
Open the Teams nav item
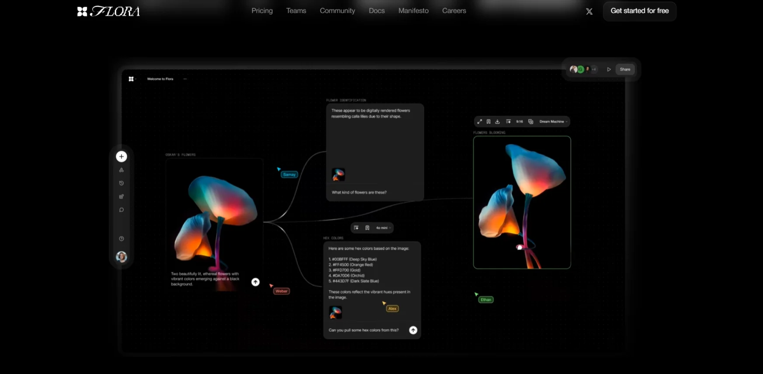point(296,11)
